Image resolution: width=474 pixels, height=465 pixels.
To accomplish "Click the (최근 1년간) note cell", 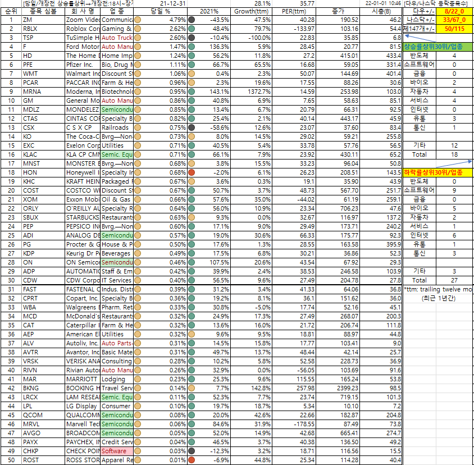I will tap(436, 298).
